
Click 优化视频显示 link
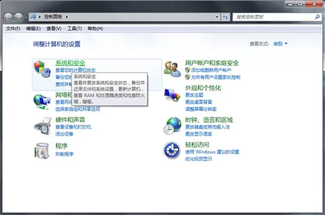[x=199, y=159]
